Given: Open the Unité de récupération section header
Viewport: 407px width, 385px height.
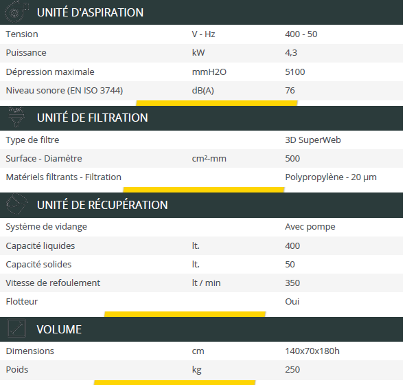Looking at the screenshot, I should coord(201,205).
